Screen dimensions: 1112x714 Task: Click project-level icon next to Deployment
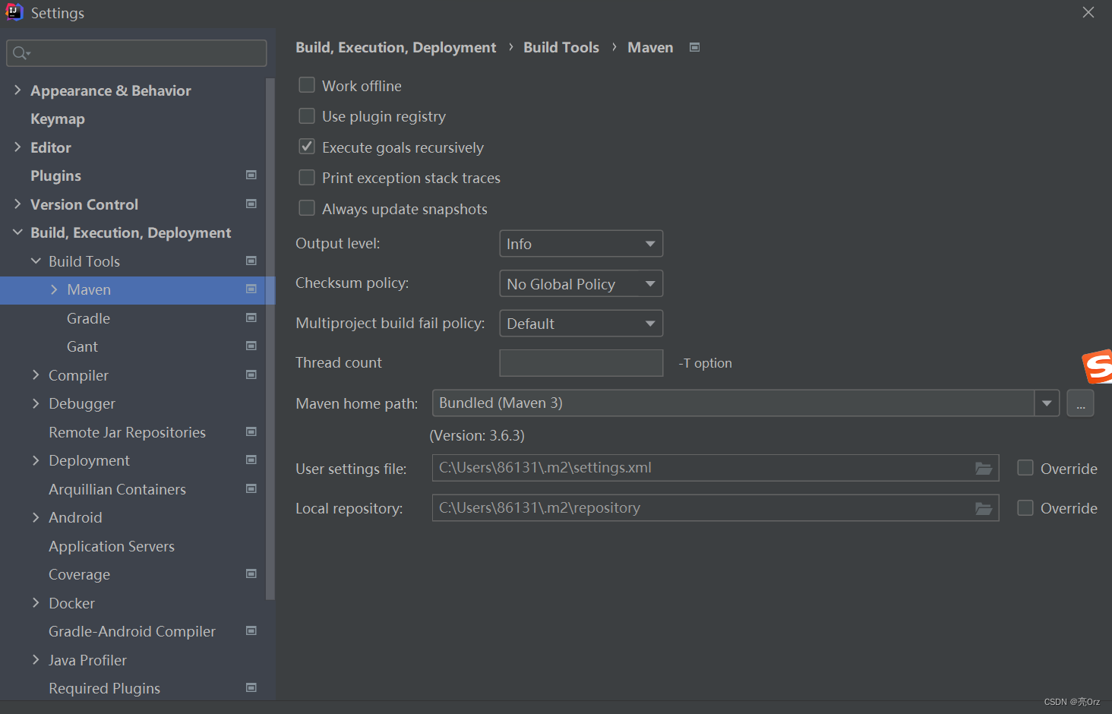tap(251, 460)
